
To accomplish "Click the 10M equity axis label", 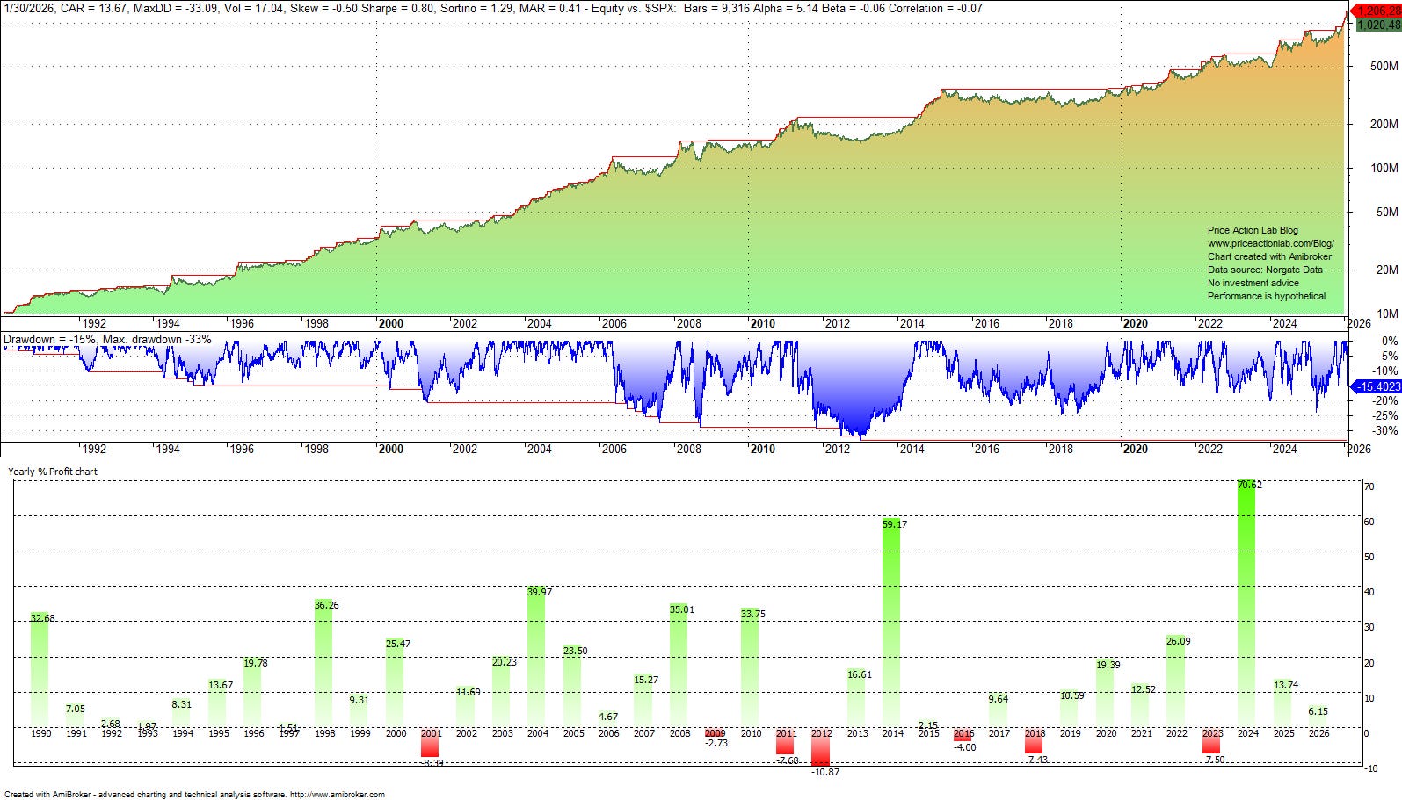I will click(x=1386, y=314).
